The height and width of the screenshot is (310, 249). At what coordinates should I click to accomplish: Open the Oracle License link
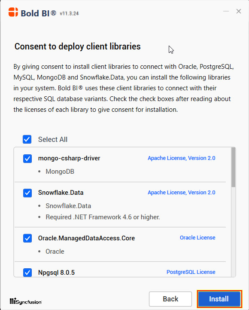coord(197,238)
